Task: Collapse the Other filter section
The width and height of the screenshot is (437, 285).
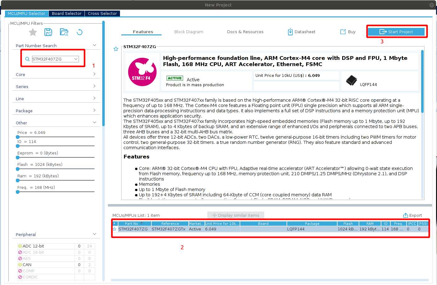Action: point(94,122)
